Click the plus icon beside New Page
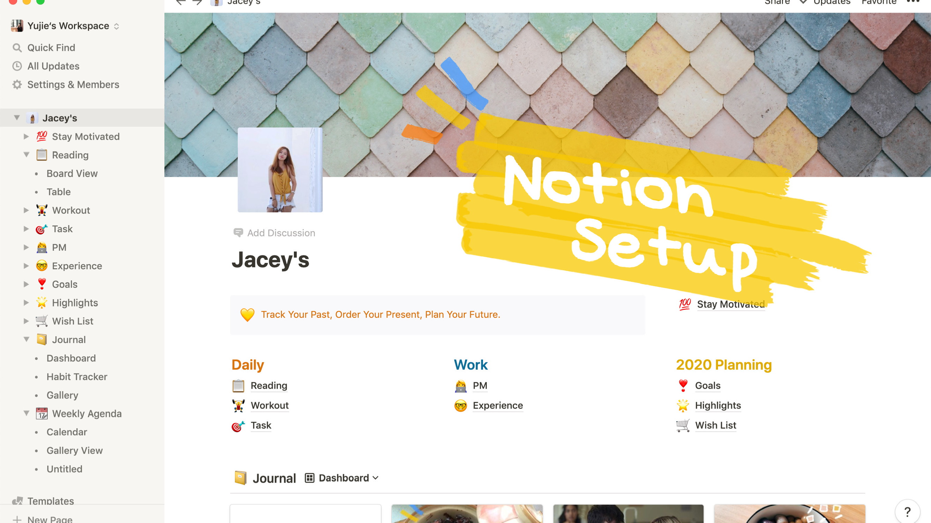The width and height of the screenshot is (931, 523). coord(17,520)
